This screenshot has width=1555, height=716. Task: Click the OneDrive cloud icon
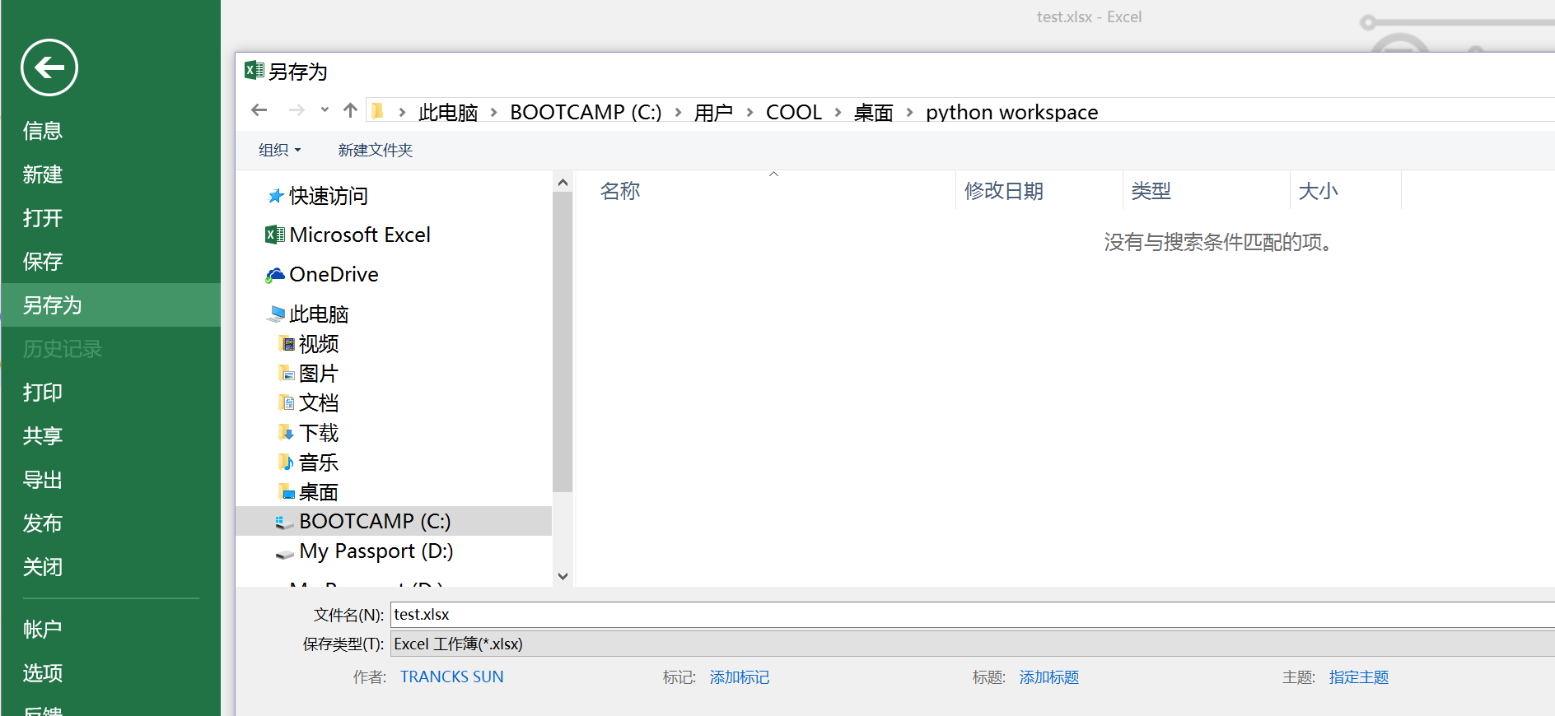coord(275,275)
